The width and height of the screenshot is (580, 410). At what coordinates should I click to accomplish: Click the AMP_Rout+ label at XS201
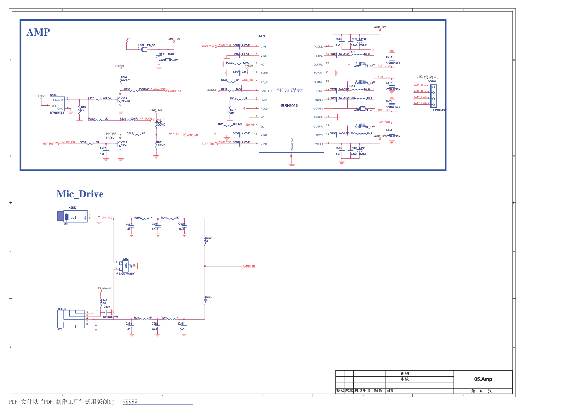[421, 85]
